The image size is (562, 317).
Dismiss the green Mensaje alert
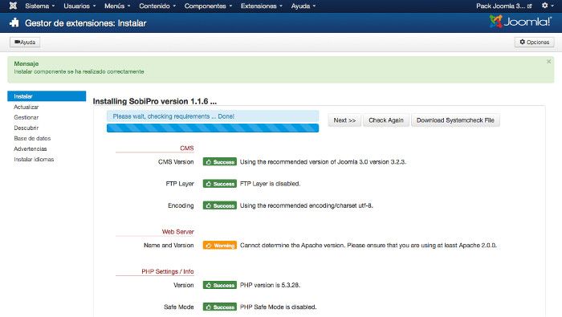tap(548, 62)
